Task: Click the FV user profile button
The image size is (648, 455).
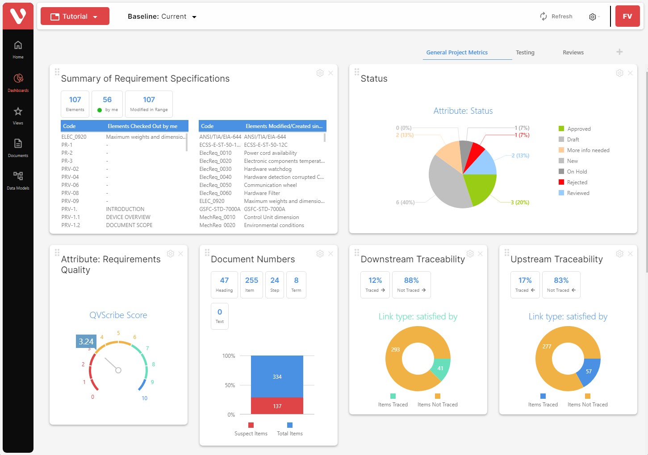Action: pos(627,17)
